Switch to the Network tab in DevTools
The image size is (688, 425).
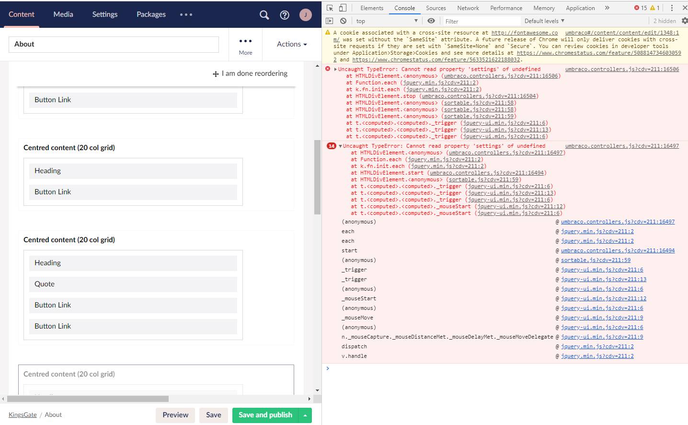click(468, 8)
